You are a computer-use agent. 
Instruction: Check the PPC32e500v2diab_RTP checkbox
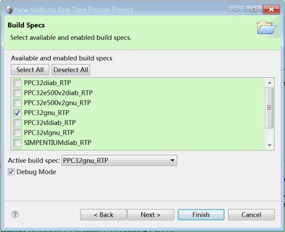17,93
